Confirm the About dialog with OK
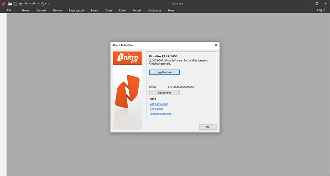This screenshot has width=330, height=176. tap(208, 127)
